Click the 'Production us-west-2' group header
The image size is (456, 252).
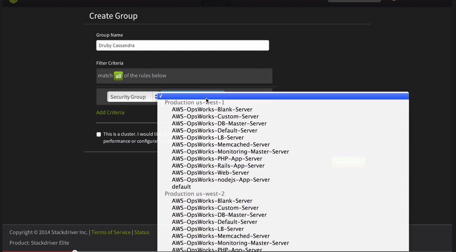click(194, 194)
